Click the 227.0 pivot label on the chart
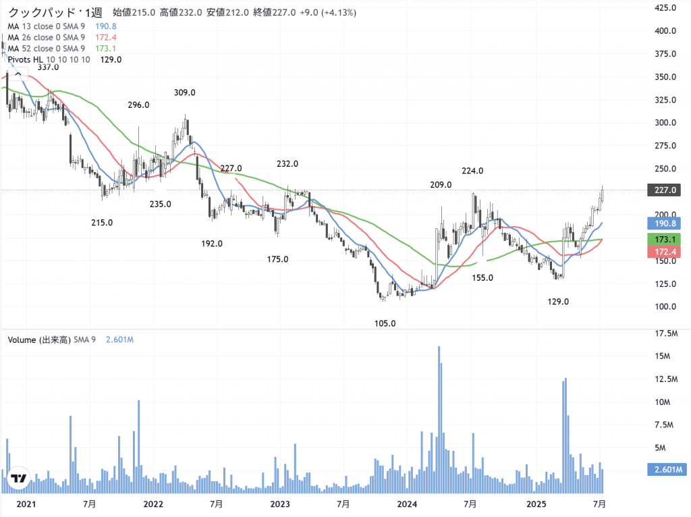This screenshot has height=517, width=691. [x=231, y=168]
